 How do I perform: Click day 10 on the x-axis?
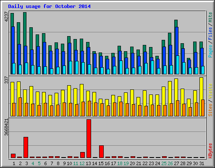69,163
